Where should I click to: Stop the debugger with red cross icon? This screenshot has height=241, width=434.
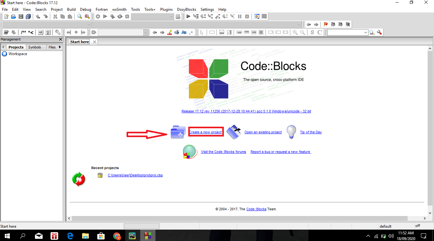[x=247, y=16]
